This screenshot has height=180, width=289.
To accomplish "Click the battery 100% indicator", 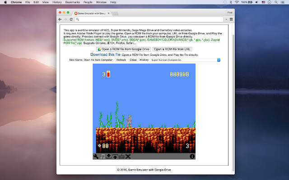I will coord(247,2).
